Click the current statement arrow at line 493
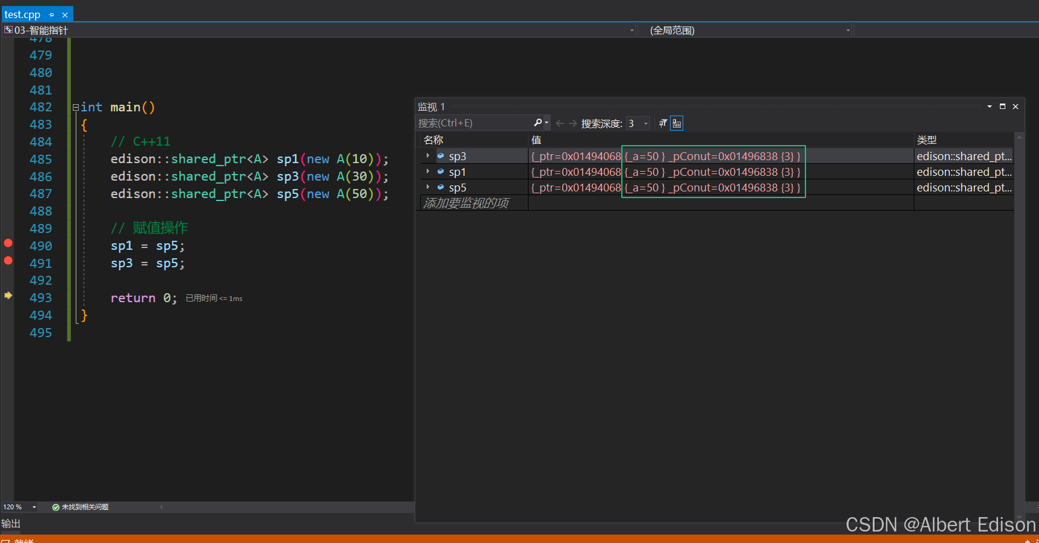 (8, 295)
